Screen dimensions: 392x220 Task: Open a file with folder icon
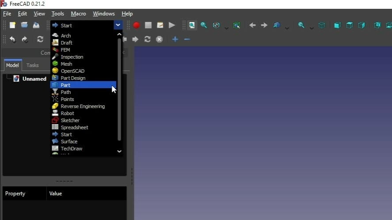pyautogui.click(x=24, y=25)
